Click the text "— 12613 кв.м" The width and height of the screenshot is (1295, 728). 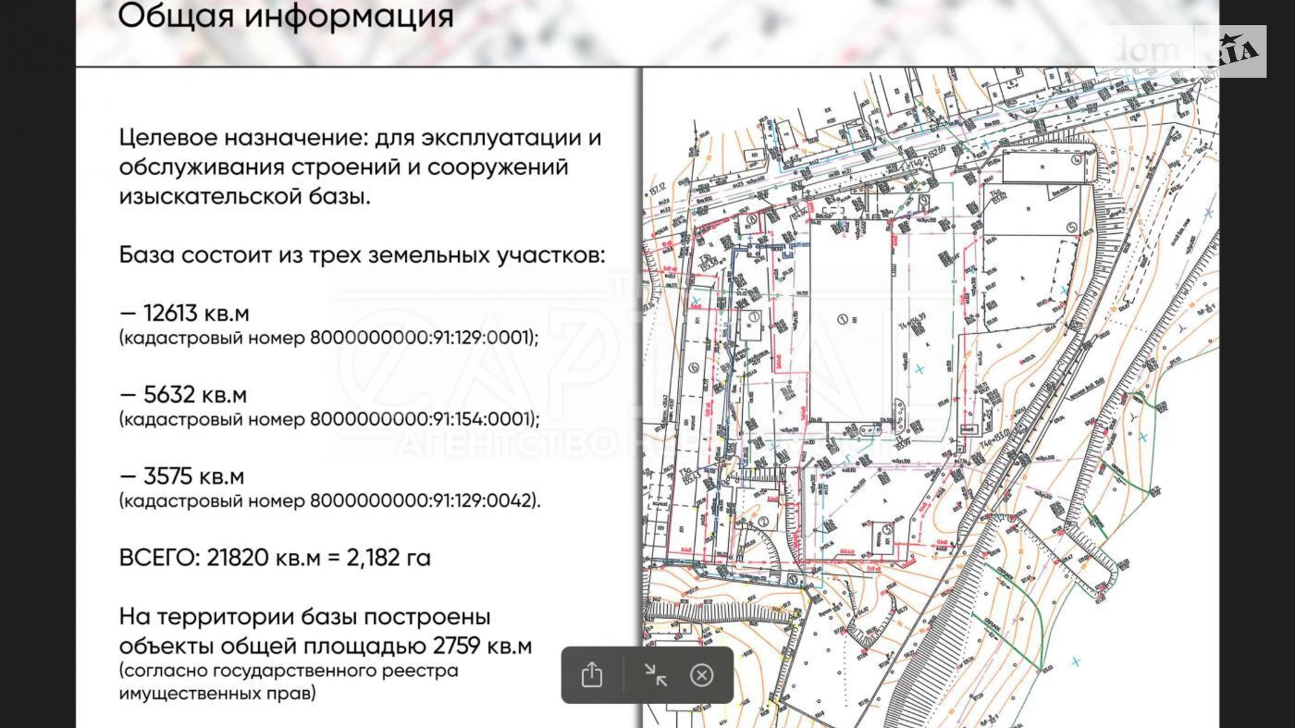tap(184, 313)
